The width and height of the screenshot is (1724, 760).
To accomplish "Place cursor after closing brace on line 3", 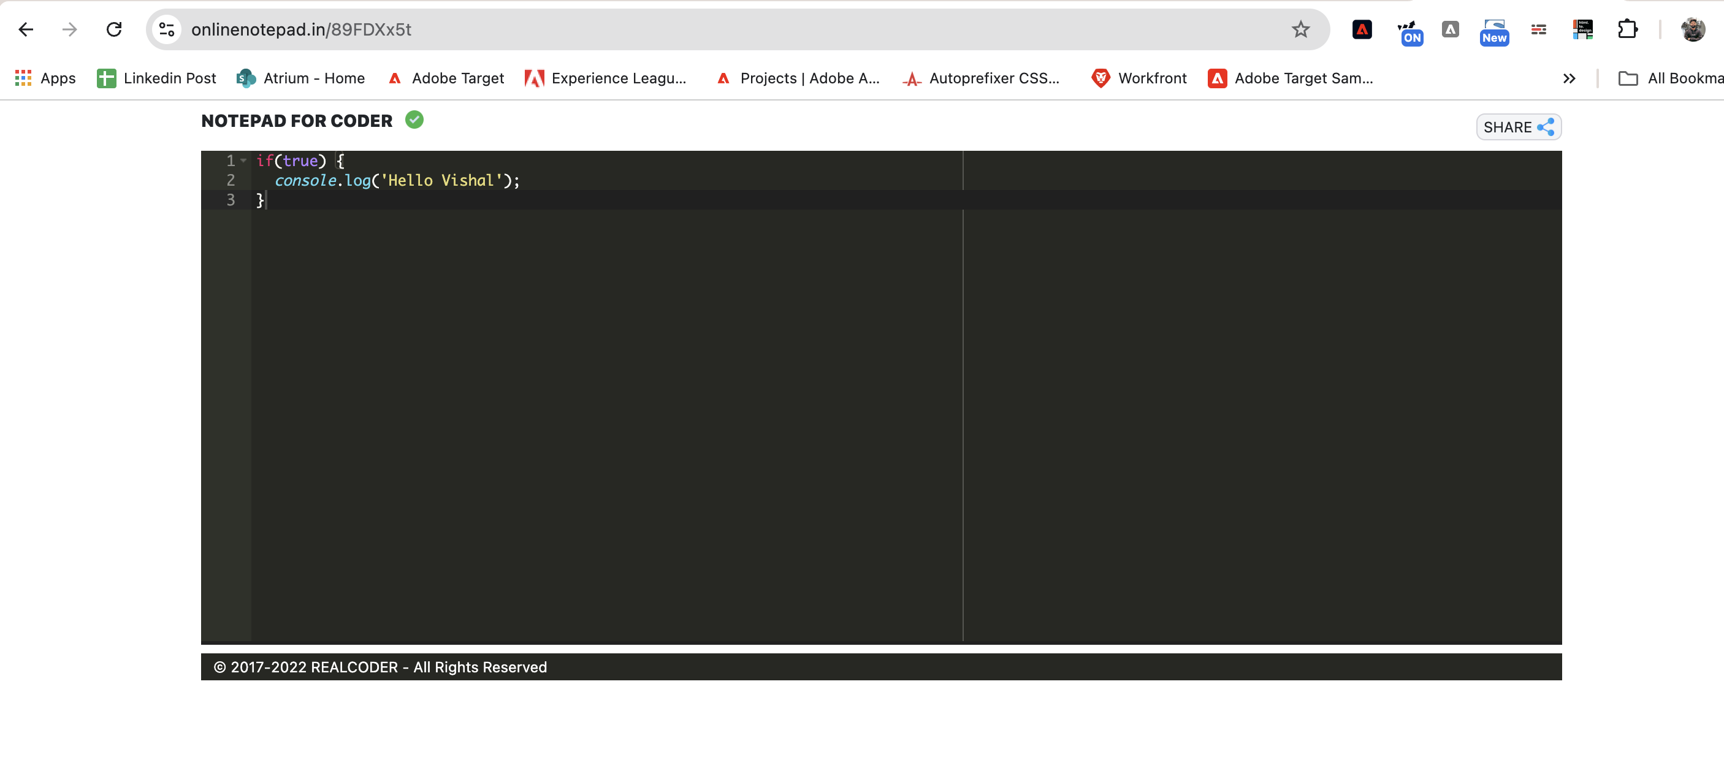I will tap(266, 200).
